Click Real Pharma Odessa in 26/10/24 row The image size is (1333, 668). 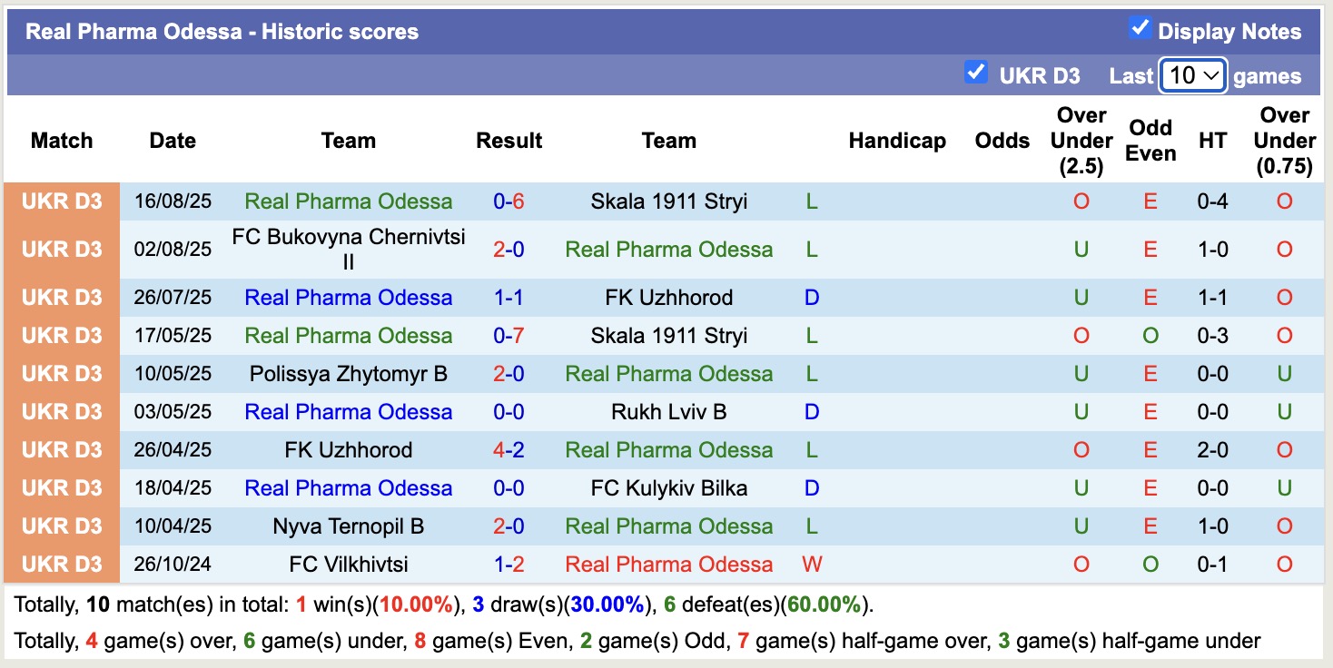[x=668, y=565]
